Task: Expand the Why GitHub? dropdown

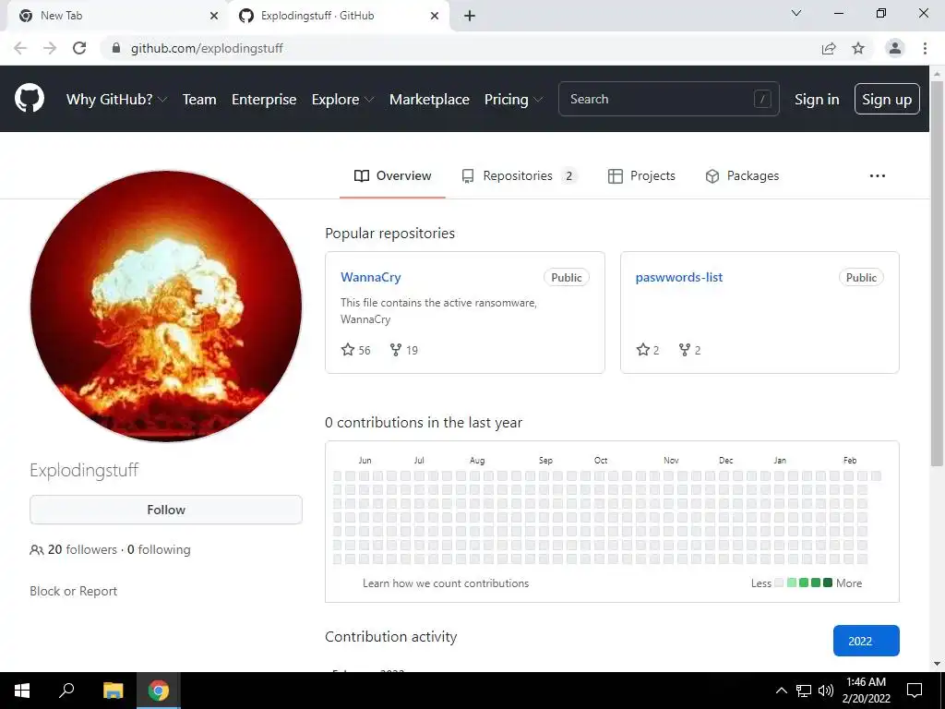Action: pyautogui.click(x=116, y=100)
